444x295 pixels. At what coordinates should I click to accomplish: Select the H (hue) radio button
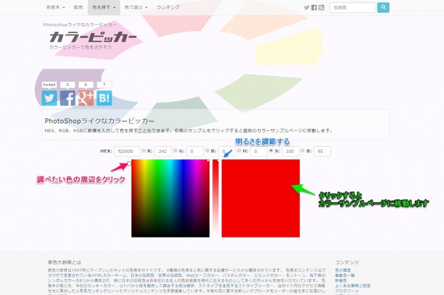240,150
